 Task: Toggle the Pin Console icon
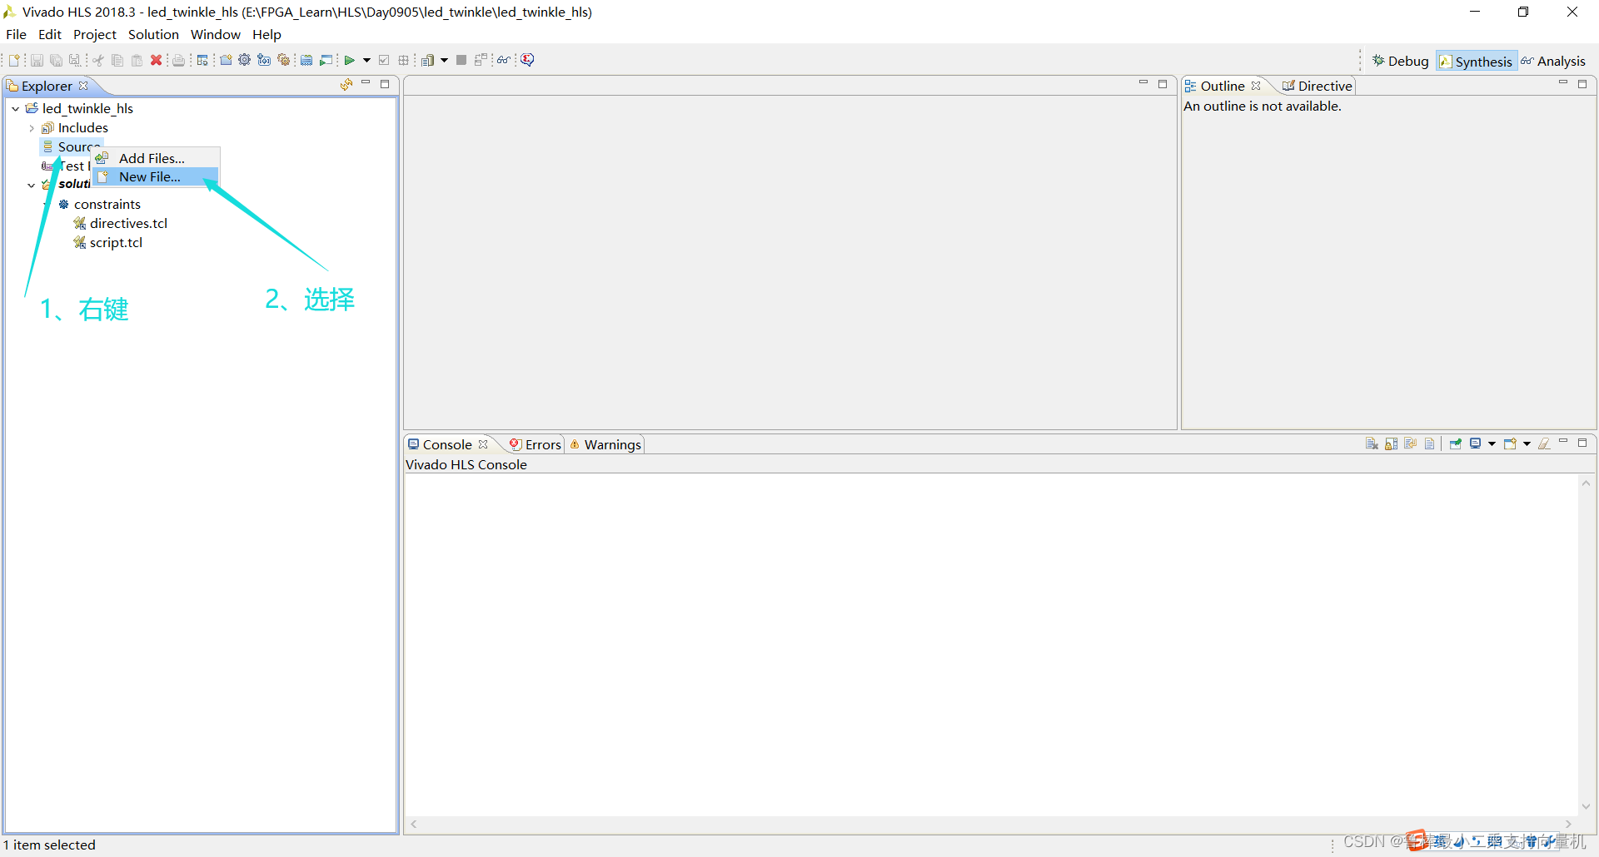1456,443
